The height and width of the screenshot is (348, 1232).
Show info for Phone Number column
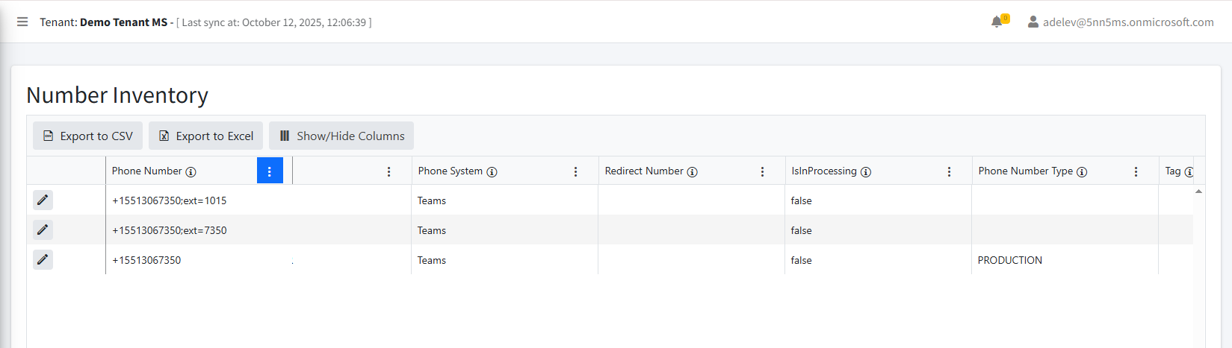[191, 172]
